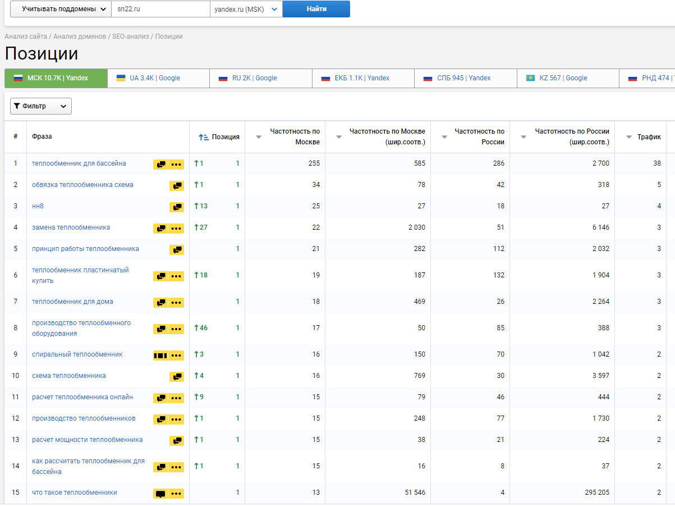This screenshot has height=506, width=675.
Task: Click chat icon for расчет теплообменника онлайн
Action: point(161,398)
